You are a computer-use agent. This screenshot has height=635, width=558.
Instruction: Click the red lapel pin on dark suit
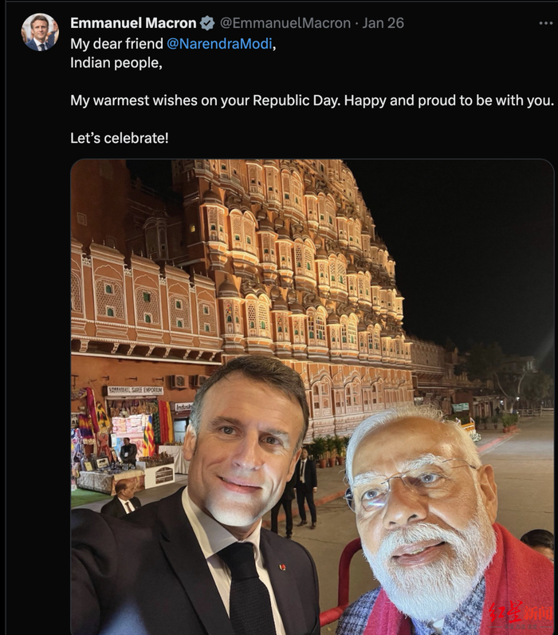[282, 567]
